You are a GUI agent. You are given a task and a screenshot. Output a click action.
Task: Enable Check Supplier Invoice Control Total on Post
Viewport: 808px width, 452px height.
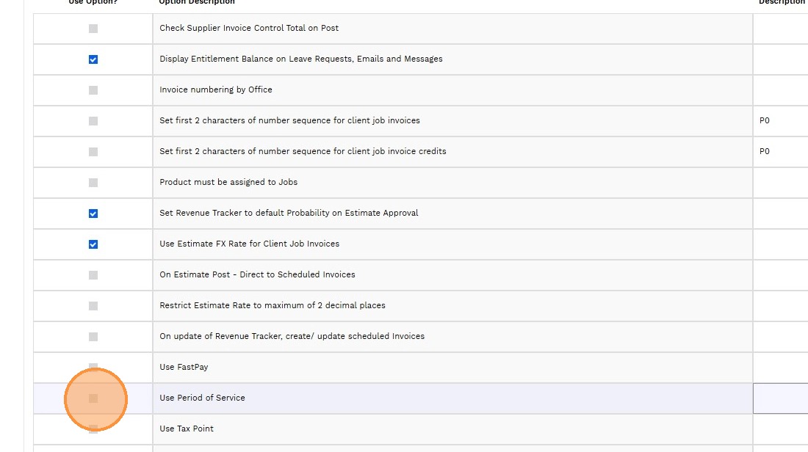coord(93,29)
